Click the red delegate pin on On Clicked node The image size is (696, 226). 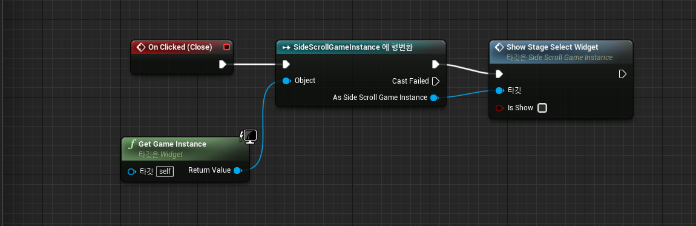226,47
